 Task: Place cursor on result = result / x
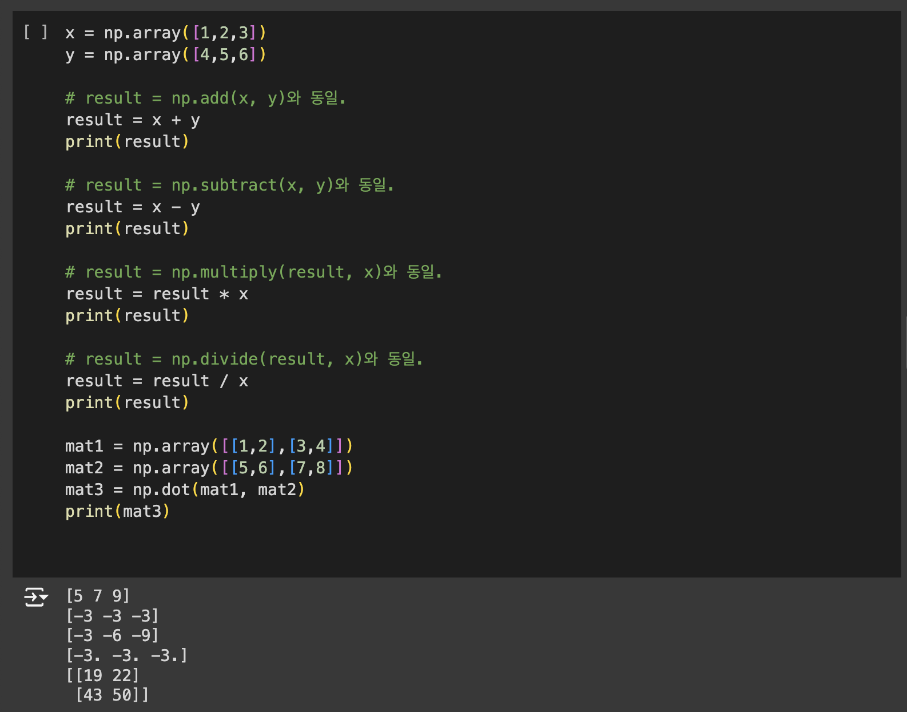[157, 381]
